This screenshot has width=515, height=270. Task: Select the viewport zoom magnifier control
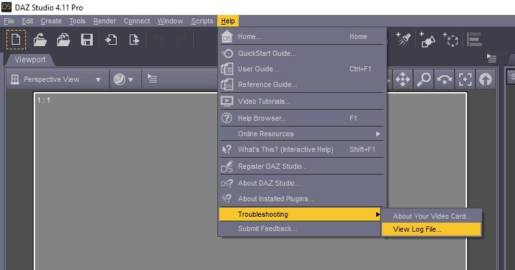(x=424, y=79)
